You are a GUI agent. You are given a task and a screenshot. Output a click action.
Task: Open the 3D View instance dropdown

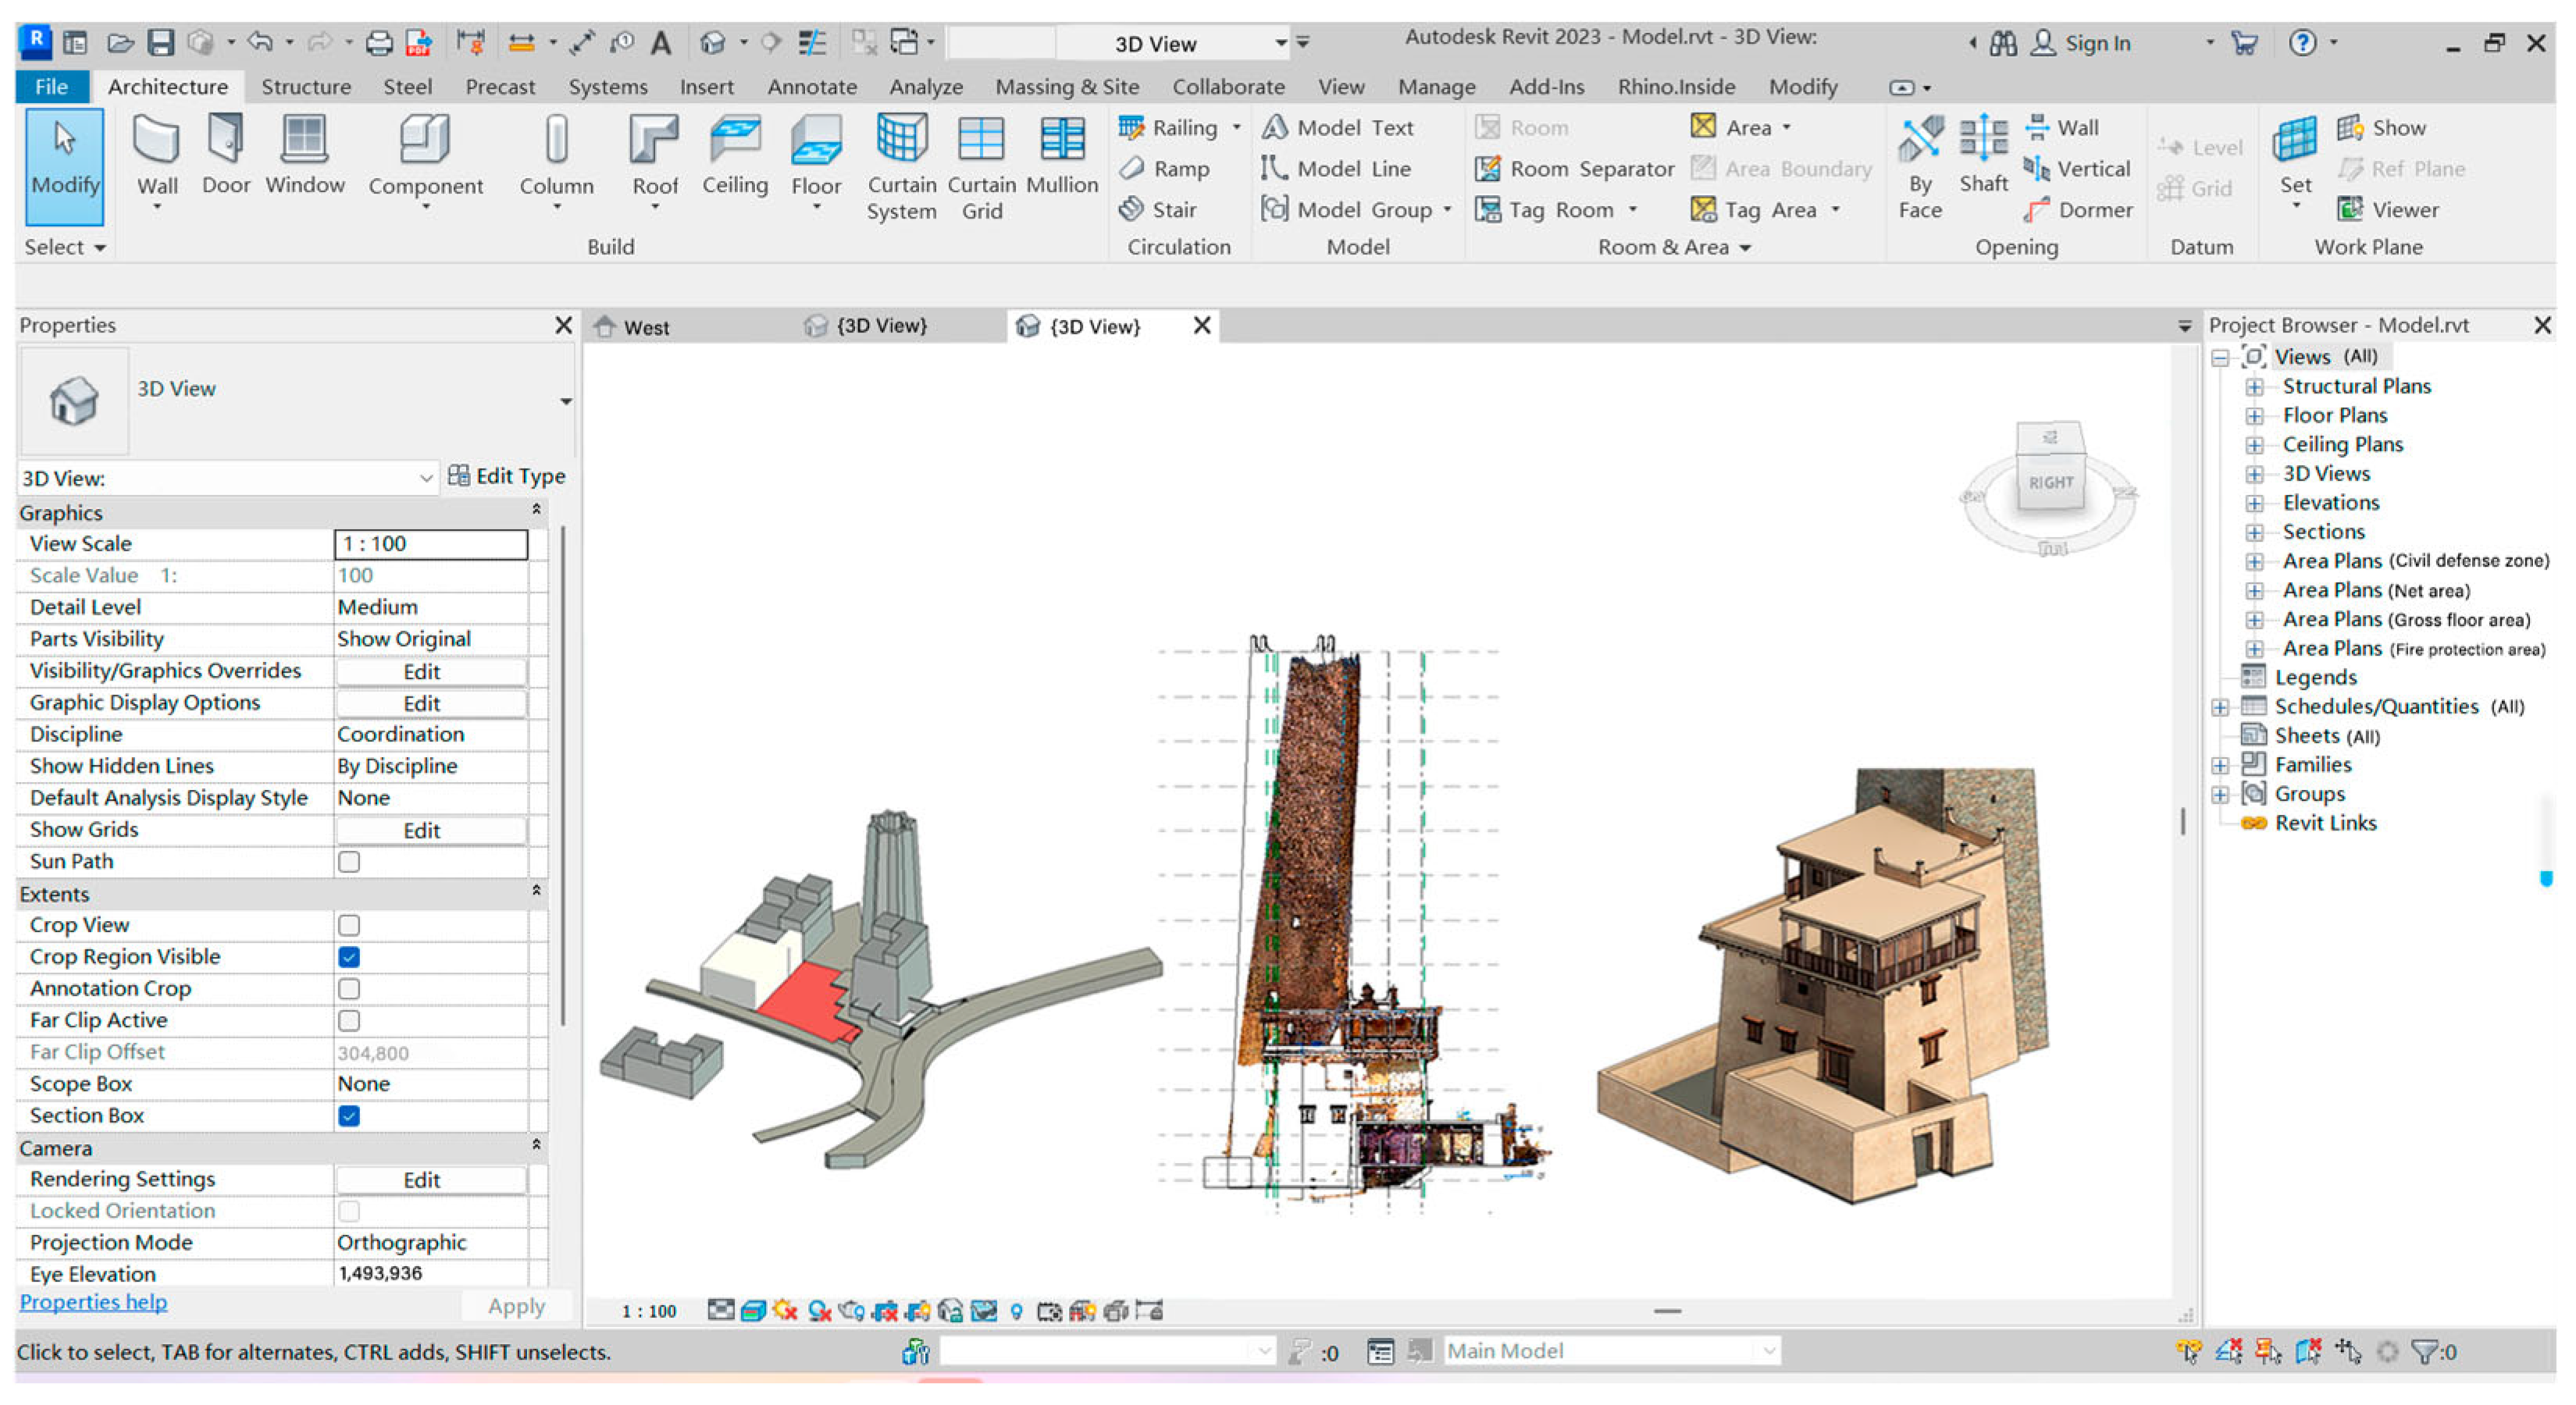click(426, 478)
